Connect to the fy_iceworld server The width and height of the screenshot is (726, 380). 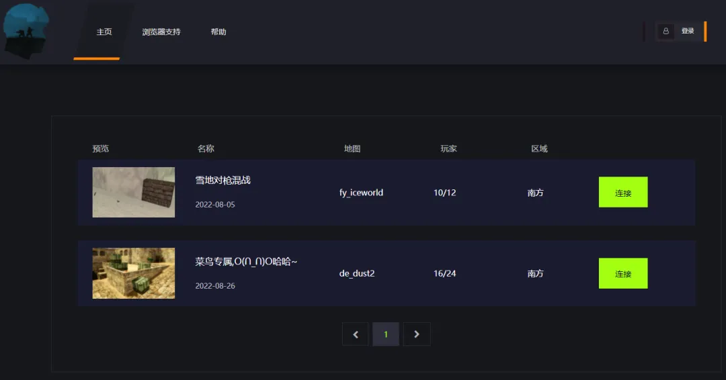[623, 193]
